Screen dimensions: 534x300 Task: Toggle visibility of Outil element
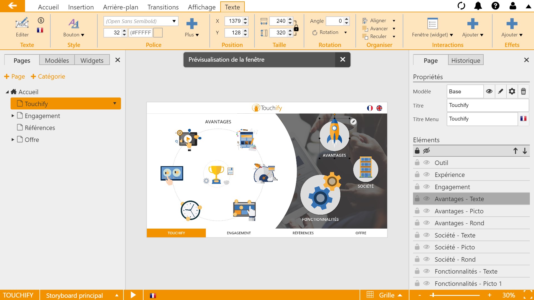point(426,162)
